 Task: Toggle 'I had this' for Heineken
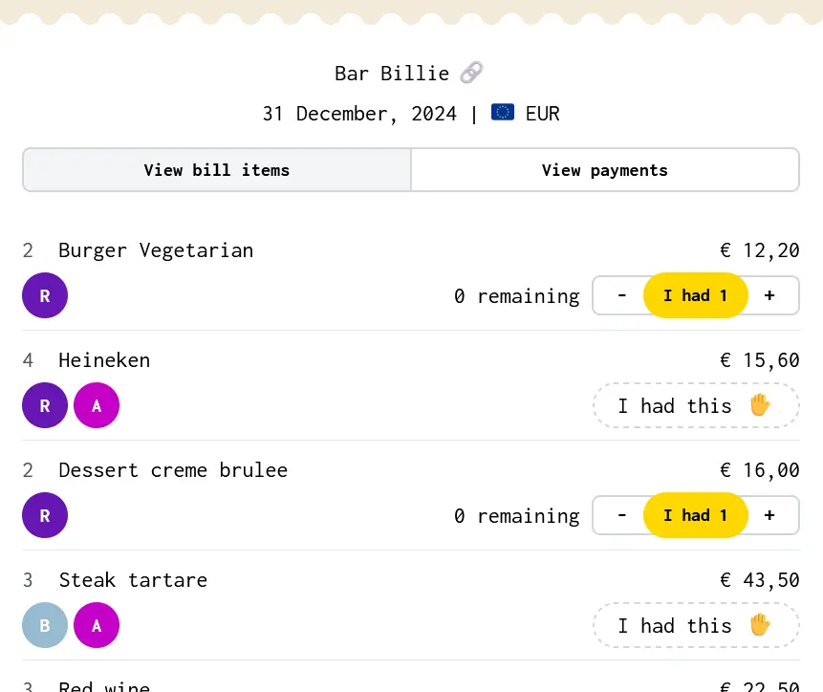coord(696,405)
